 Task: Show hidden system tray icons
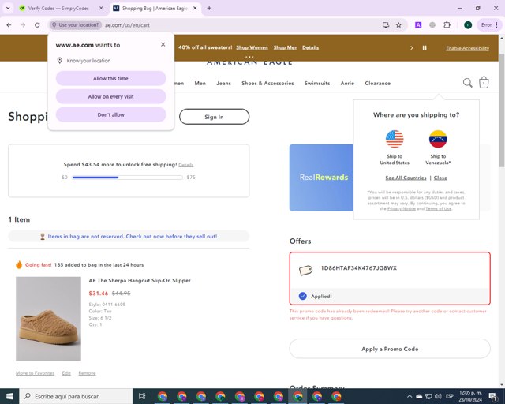410,396
